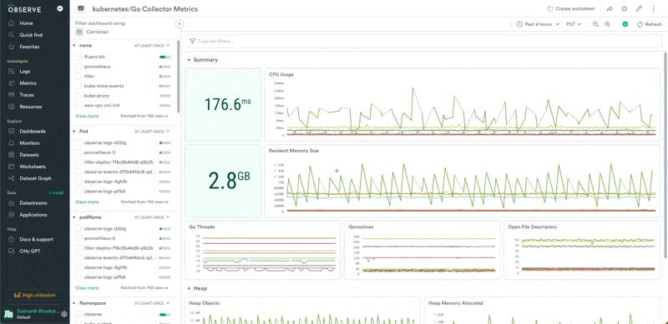Click View more under podName filter

coord(87,288)
